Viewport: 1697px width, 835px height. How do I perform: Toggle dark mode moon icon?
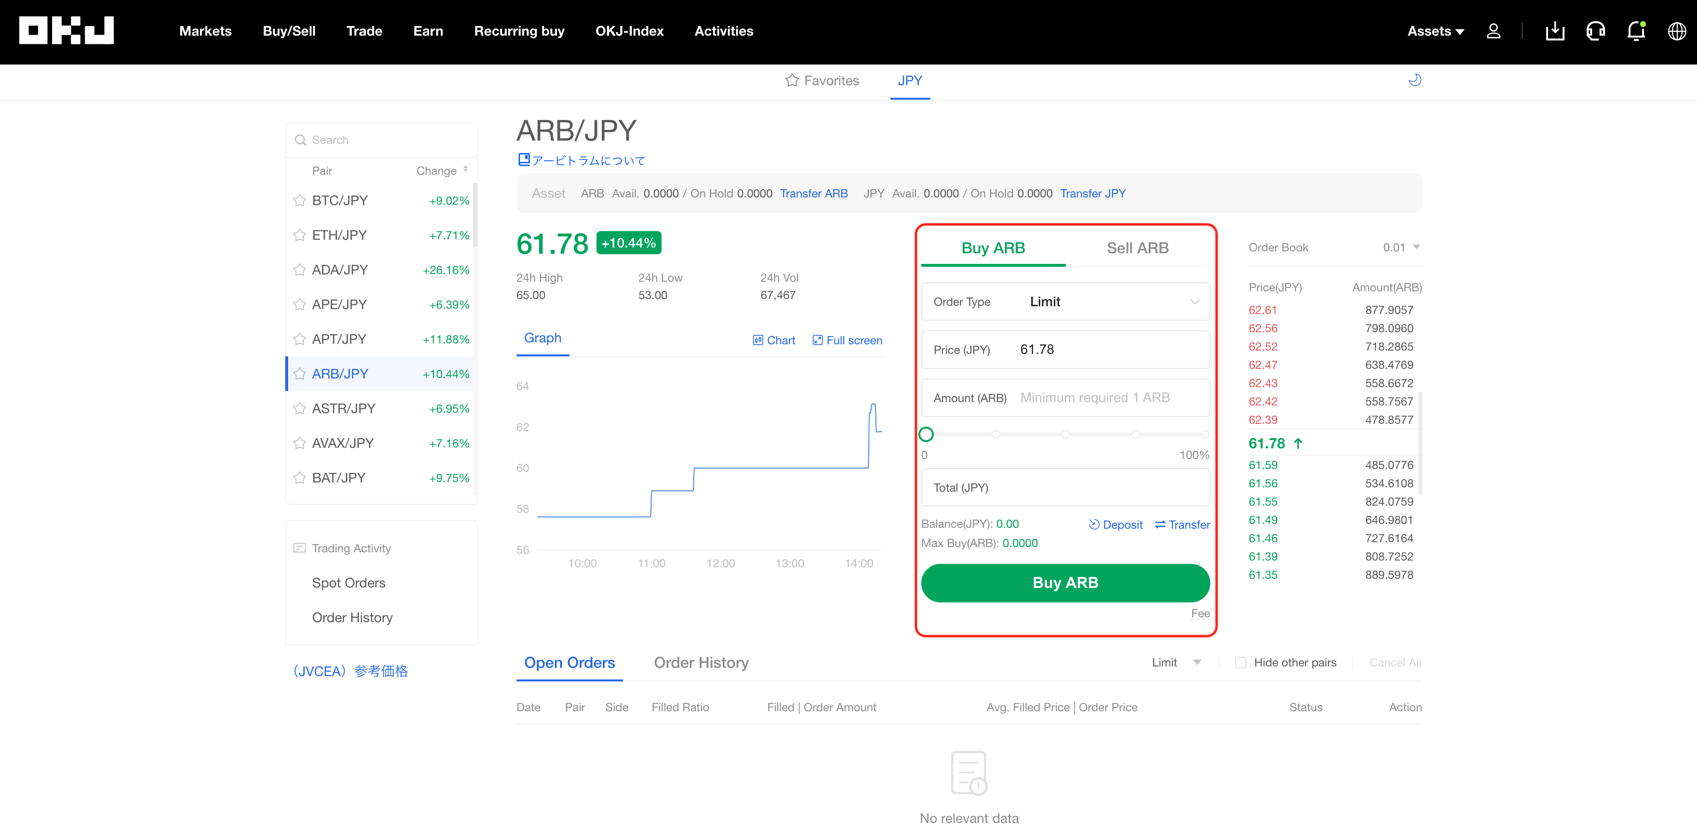(x=1414, y=80)
